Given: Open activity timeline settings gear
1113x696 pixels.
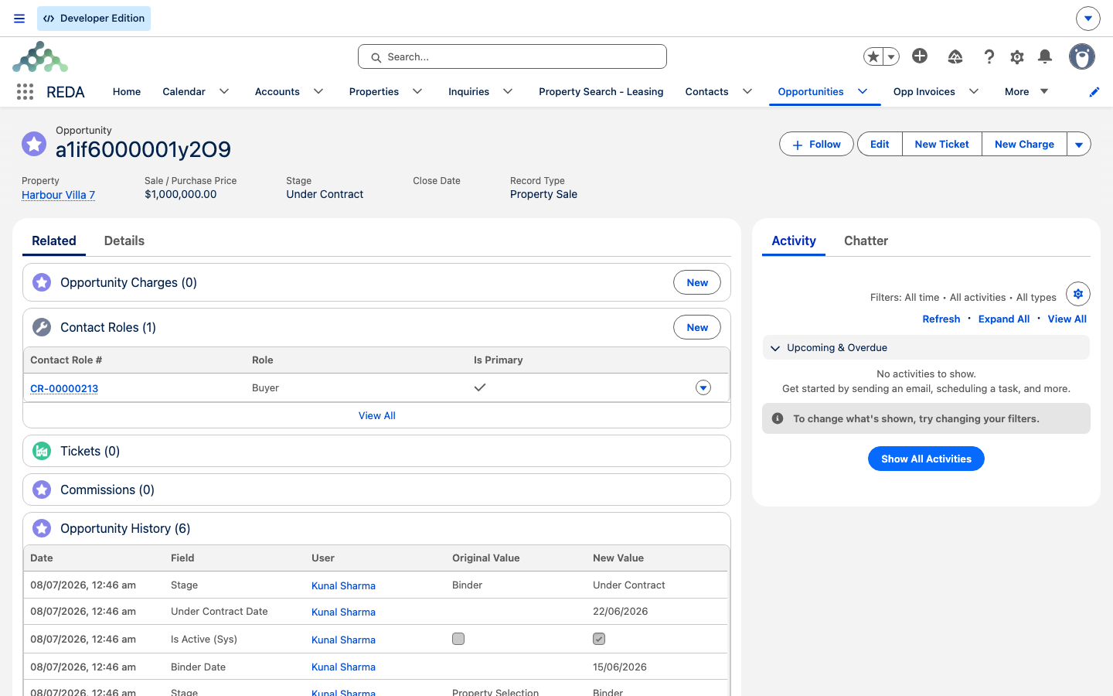Looking at the screenshot, I should (1078, 294).
